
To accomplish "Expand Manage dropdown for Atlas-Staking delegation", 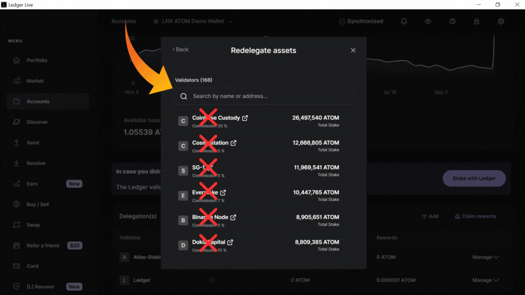I will [485, 257].
